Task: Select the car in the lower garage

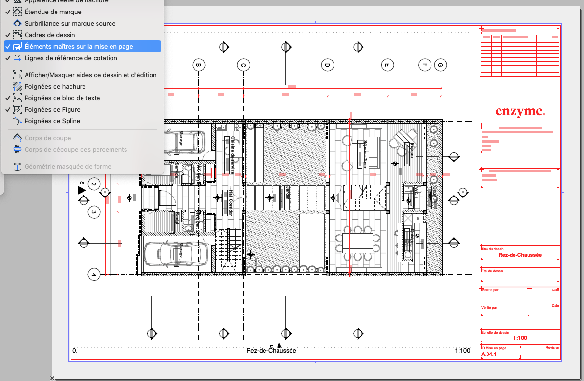Action: 176,253
